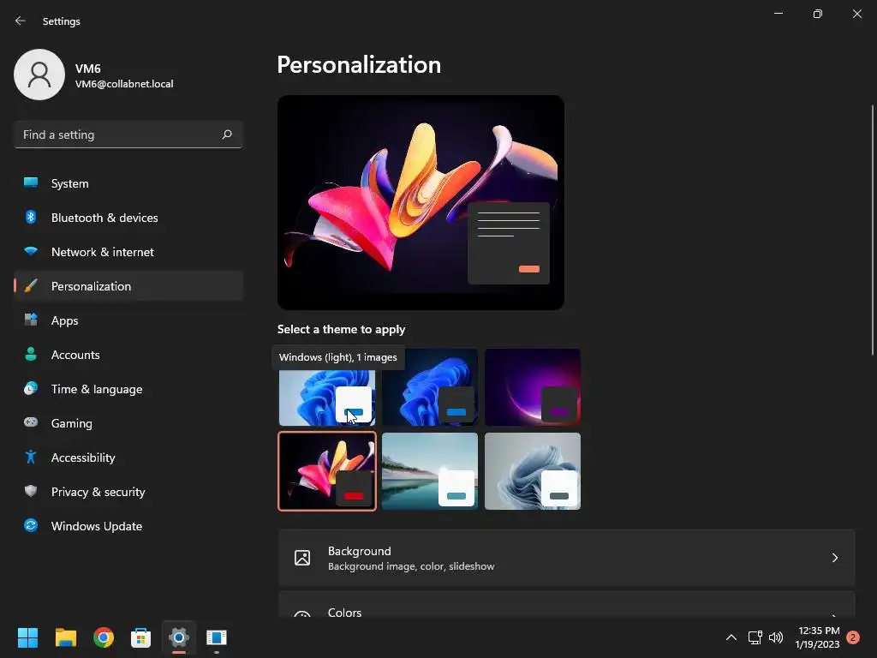This screenshot has width=877, height=658.
Task: Click the Privacy shield icon
Action: [31, 491]
